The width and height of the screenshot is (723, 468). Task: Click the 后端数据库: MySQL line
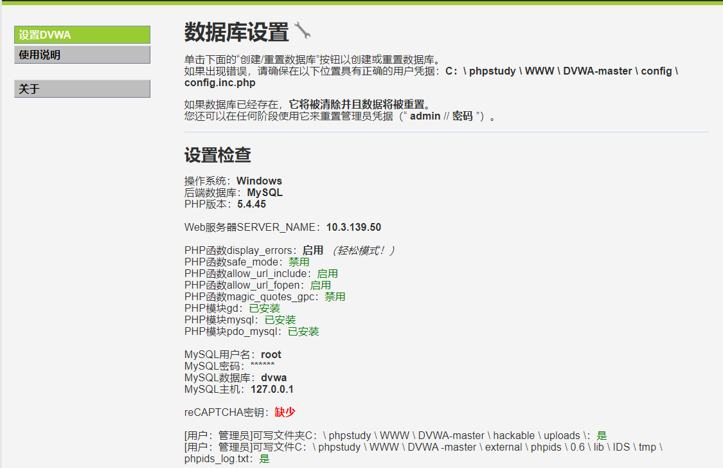233,193
